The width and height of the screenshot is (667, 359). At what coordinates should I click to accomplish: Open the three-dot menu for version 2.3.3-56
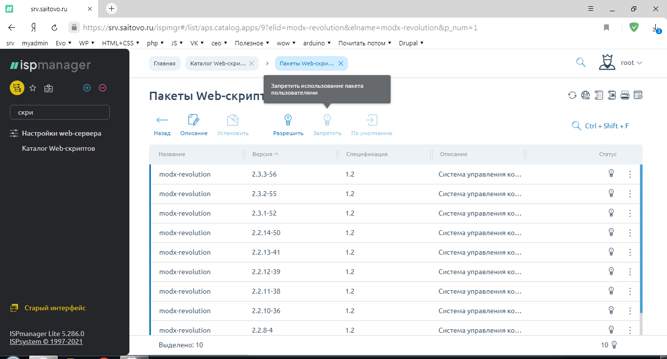pyautogui.click(x=630, y=174)
